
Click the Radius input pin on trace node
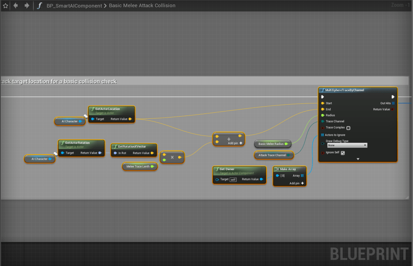(x=323, y=115)
